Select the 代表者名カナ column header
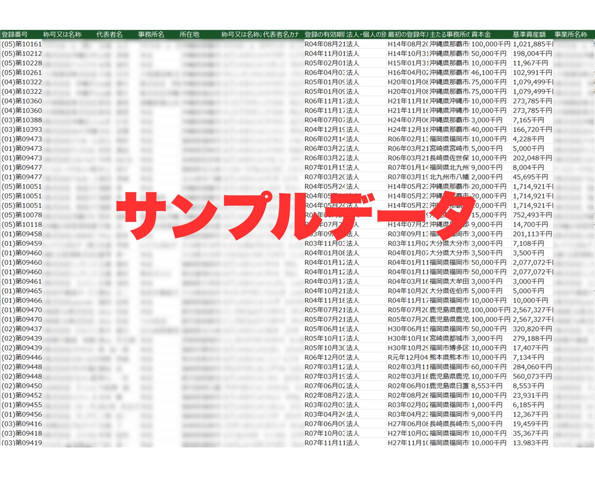The height and width of the screenshot is (495, 595). [282, 35]
